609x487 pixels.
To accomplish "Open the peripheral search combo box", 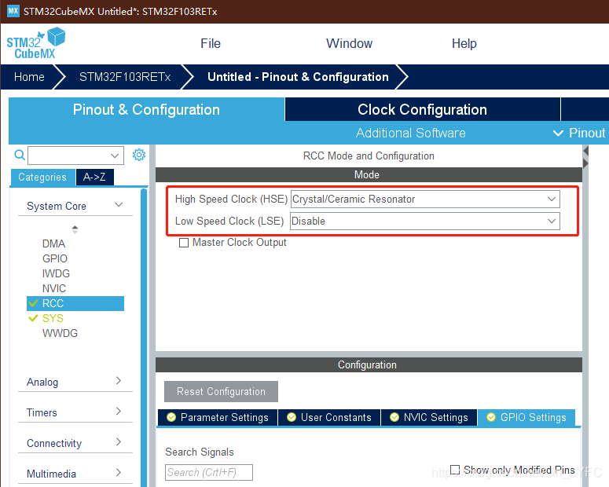I will [75, 156].
